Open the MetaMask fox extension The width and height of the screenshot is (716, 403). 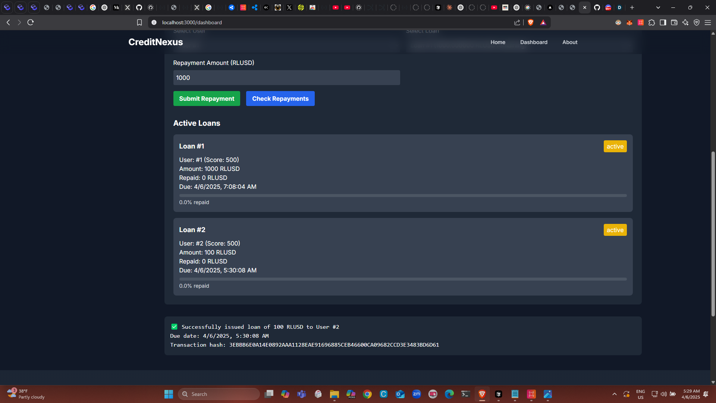(x=629, y=22)
